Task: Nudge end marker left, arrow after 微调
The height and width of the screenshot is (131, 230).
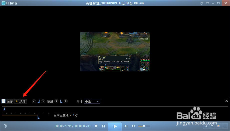Action: [x=56, y=101]
